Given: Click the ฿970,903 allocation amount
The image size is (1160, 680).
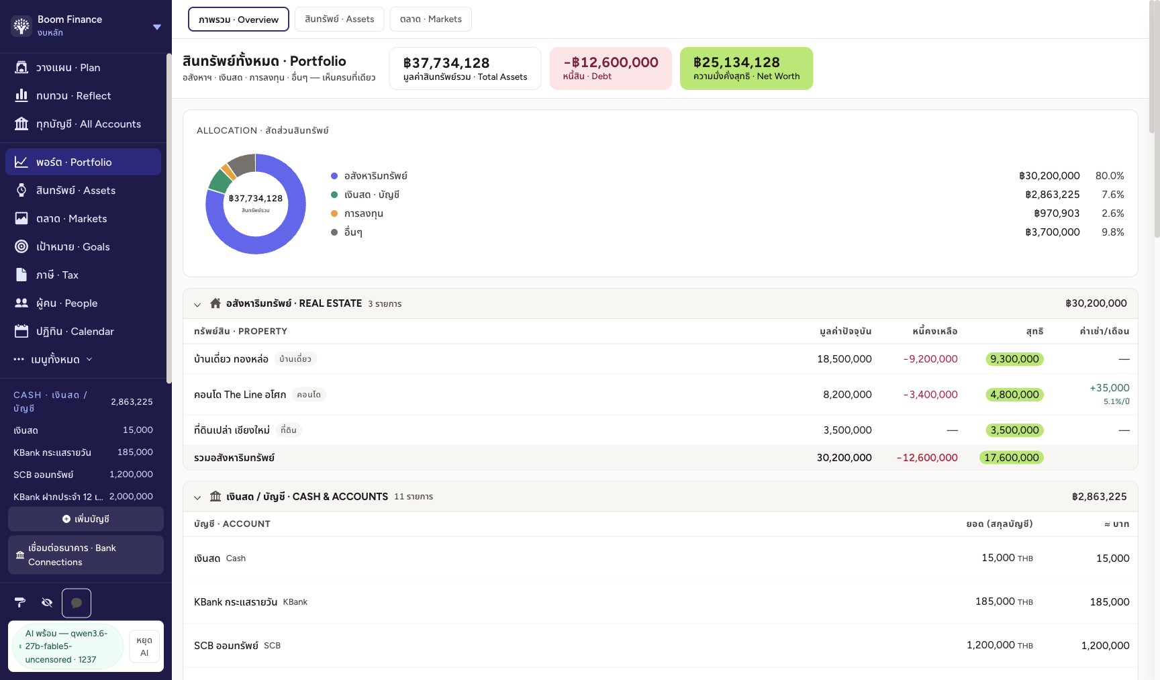Looking at the screenshot, I should pos(1057,213).
